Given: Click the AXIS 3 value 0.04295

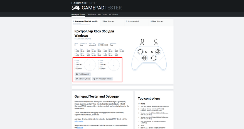Looking at the screenshot, I should pos(103,69).
